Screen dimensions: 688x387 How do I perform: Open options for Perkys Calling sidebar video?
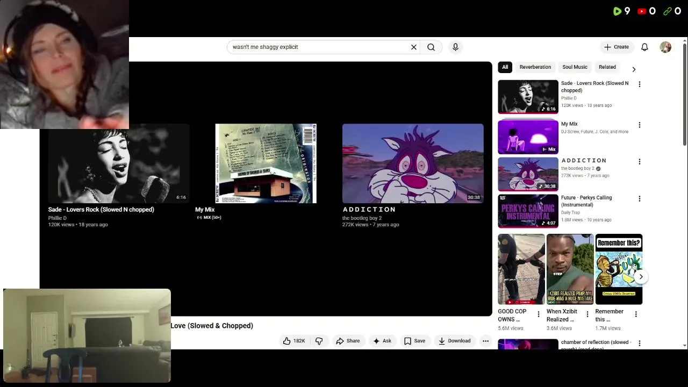pyautogui.click(x=640, y=199)
